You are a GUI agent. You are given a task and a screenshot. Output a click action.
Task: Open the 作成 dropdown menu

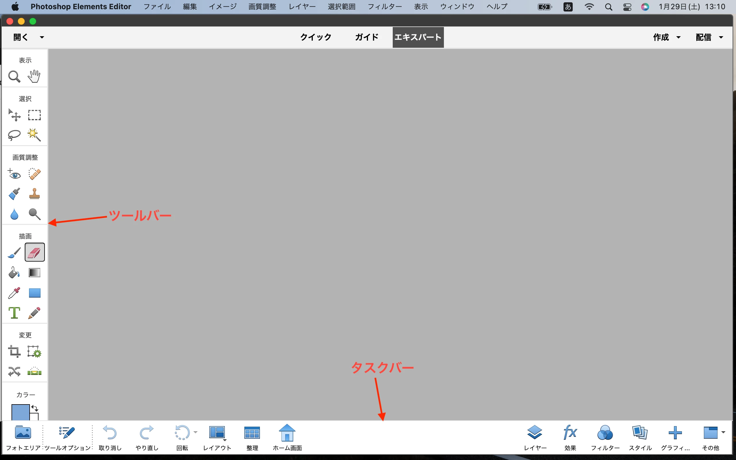pyautogui.click(x=666, y=37)
